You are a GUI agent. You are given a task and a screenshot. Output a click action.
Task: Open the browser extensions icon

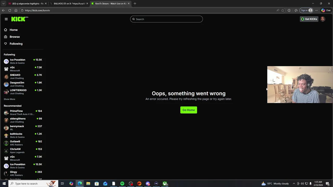click(289, 10)
